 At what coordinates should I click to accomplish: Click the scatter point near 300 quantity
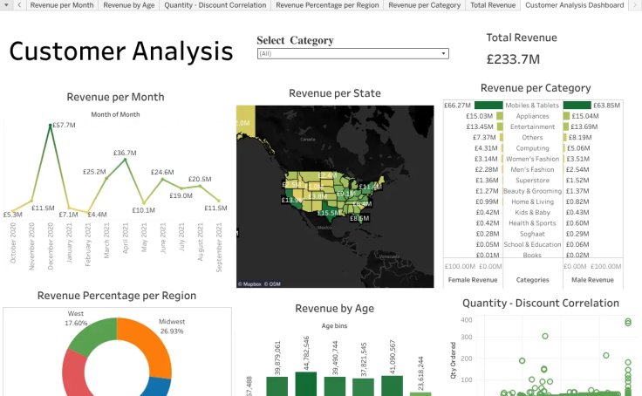[545, 336]
